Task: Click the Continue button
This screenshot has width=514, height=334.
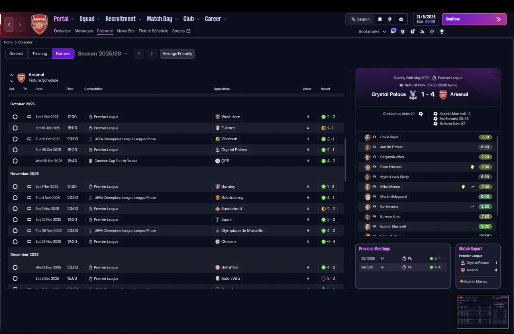Action: pyautogui.click(x=474, y=19)
